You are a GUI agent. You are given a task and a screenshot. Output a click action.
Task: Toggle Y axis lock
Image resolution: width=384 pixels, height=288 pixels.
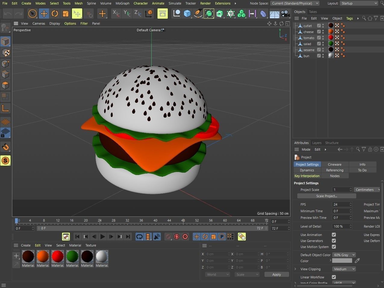(127, 13)
